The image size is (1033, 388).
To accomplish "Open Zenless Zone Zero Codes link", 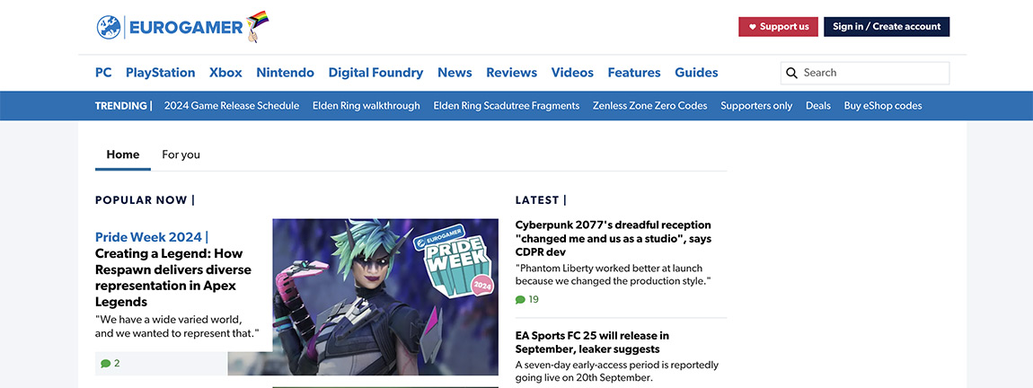I will point(649,105).
